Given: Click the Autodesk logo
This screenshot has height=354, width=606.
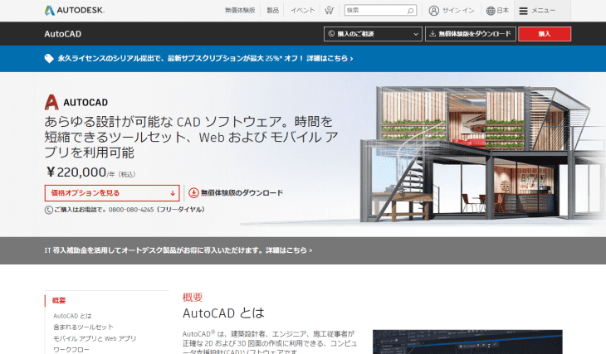Looking at the screenshot, I should (x=74, y=11).
